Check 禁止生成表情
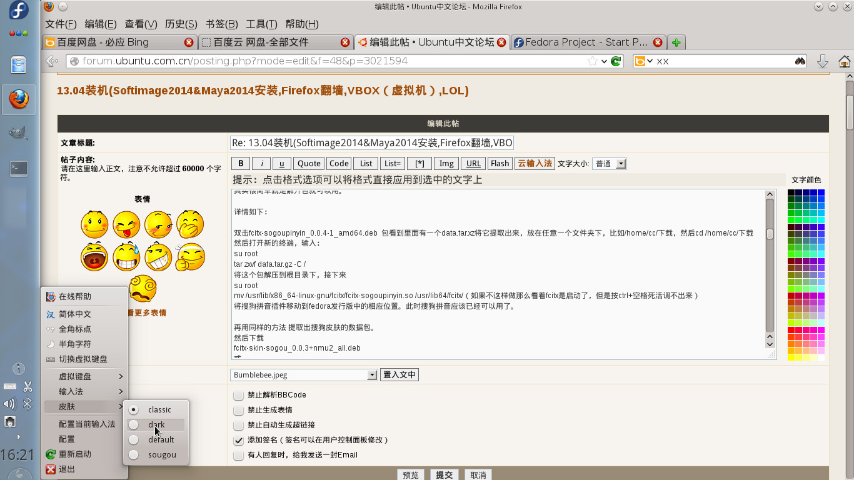Screen dimensions: 854x480 click(x=238, y=410)
